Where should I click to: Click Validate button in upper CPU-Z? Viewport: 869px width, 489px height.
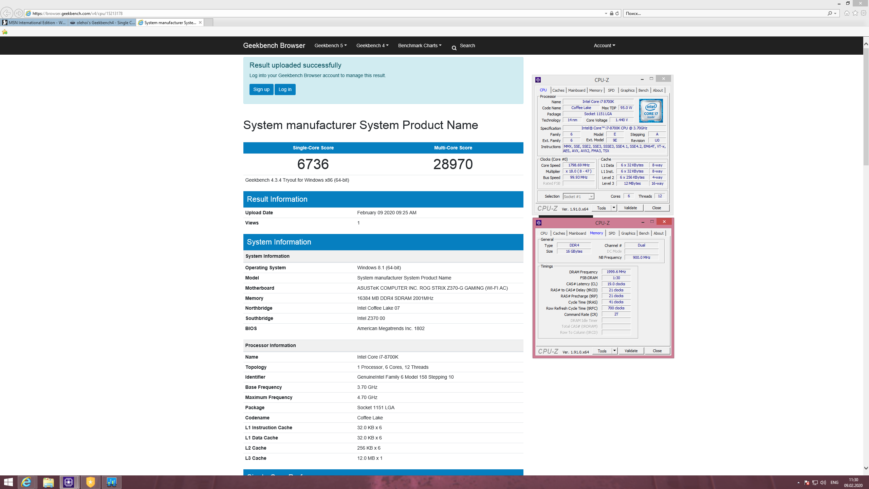coord(630,208)
